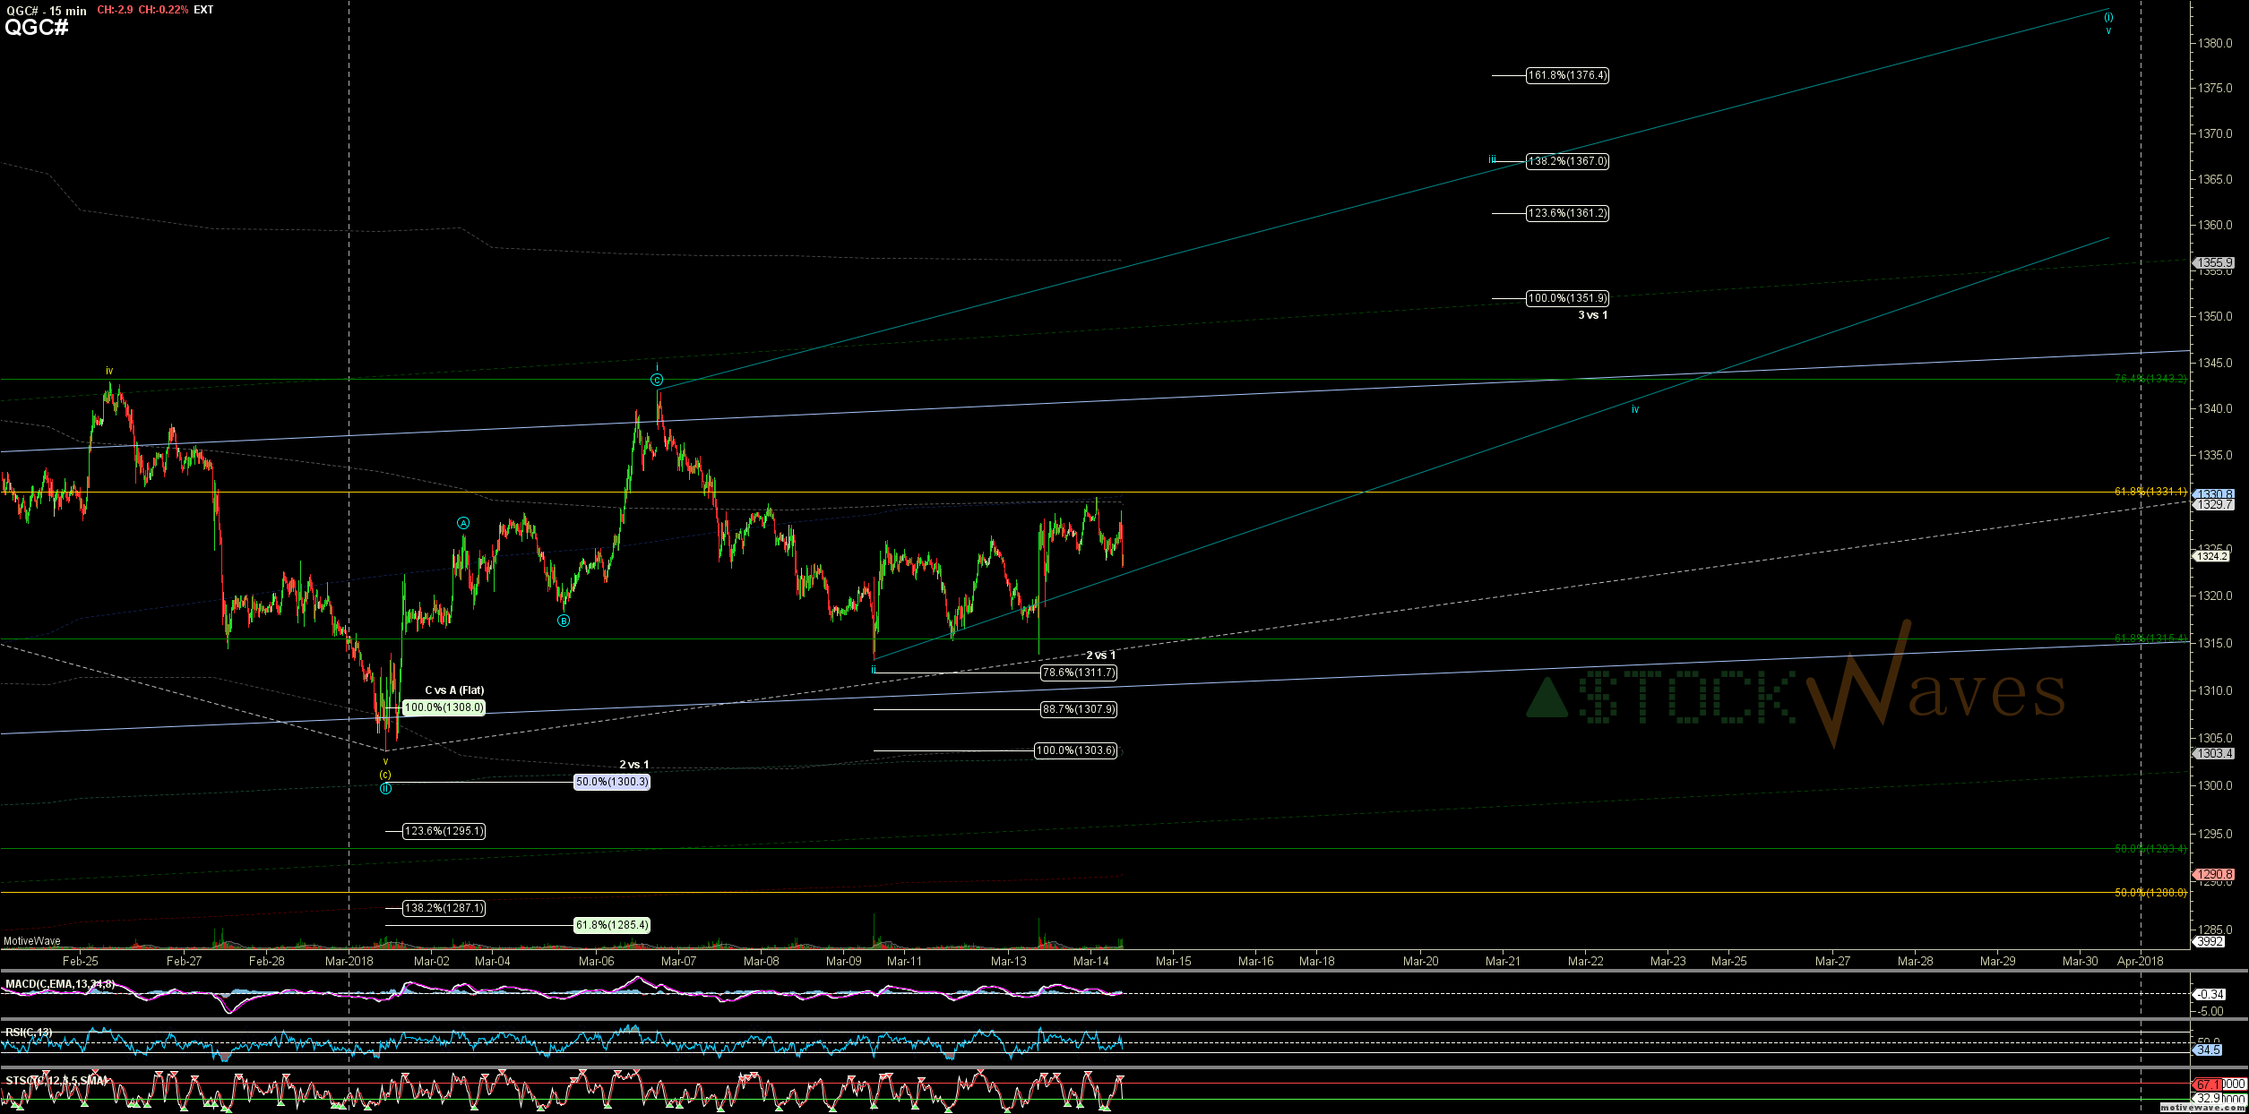Select the yellow iv wave label at the Feb-25 high
2249x1114 pixels.
(109, 371)
